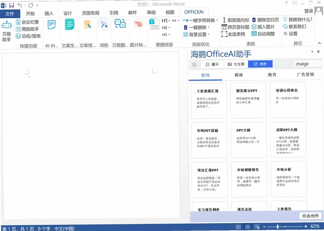Open 我能做什么? help
The width and height of the screenshot is (324, 231).
(298, 19)
